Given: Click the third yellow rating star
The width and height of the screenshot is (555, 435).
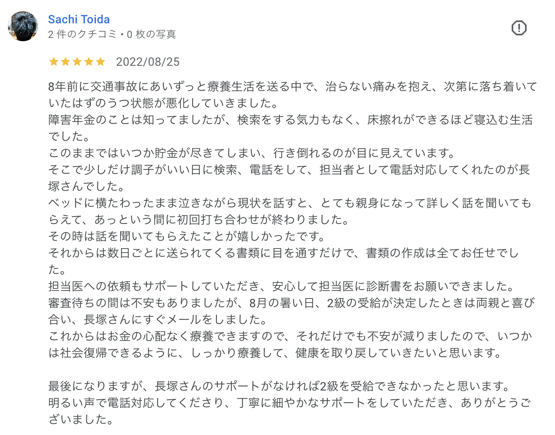Looking at the screenshot, I should pyautogui.click(x=77, y=62).
